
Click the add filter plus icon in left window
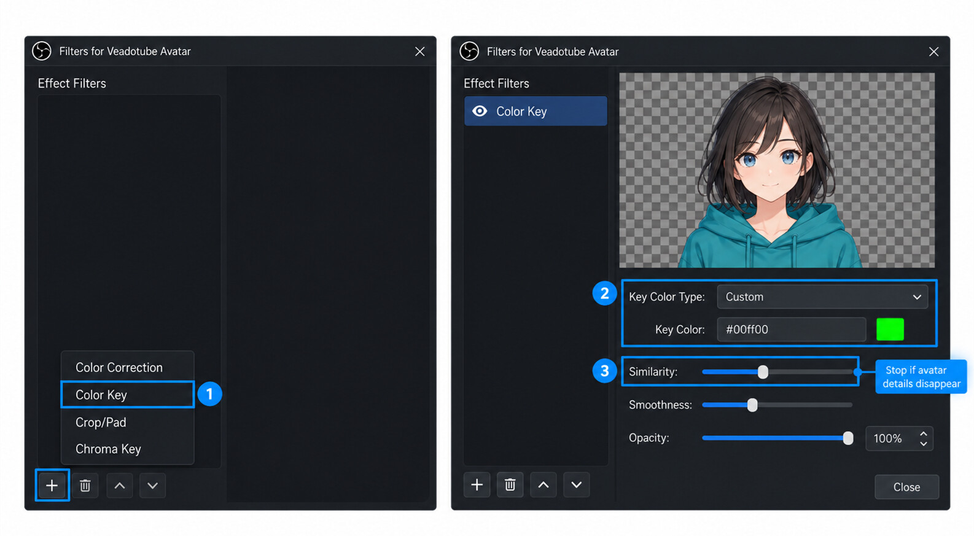click(x=52, y=486)
